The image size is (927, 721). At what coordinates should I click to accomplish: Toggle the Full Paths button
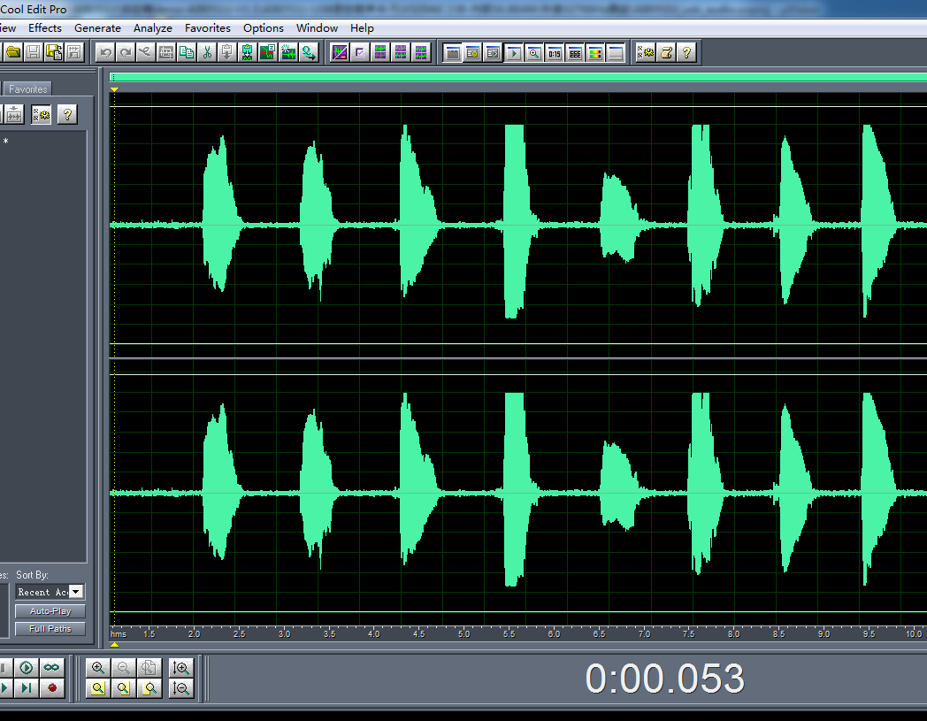[x=50, y=629]
